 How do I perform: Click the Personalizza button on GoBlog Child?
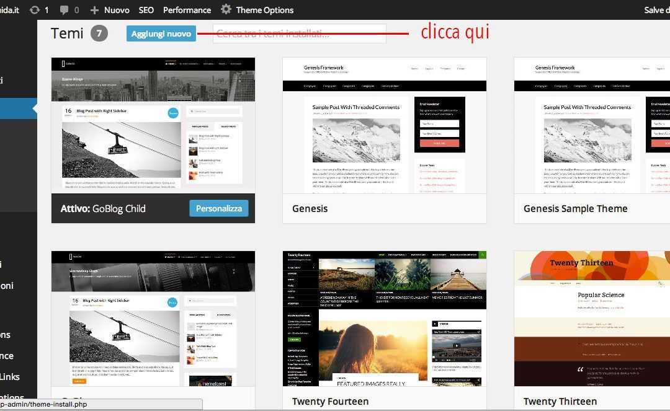point(219,208)
